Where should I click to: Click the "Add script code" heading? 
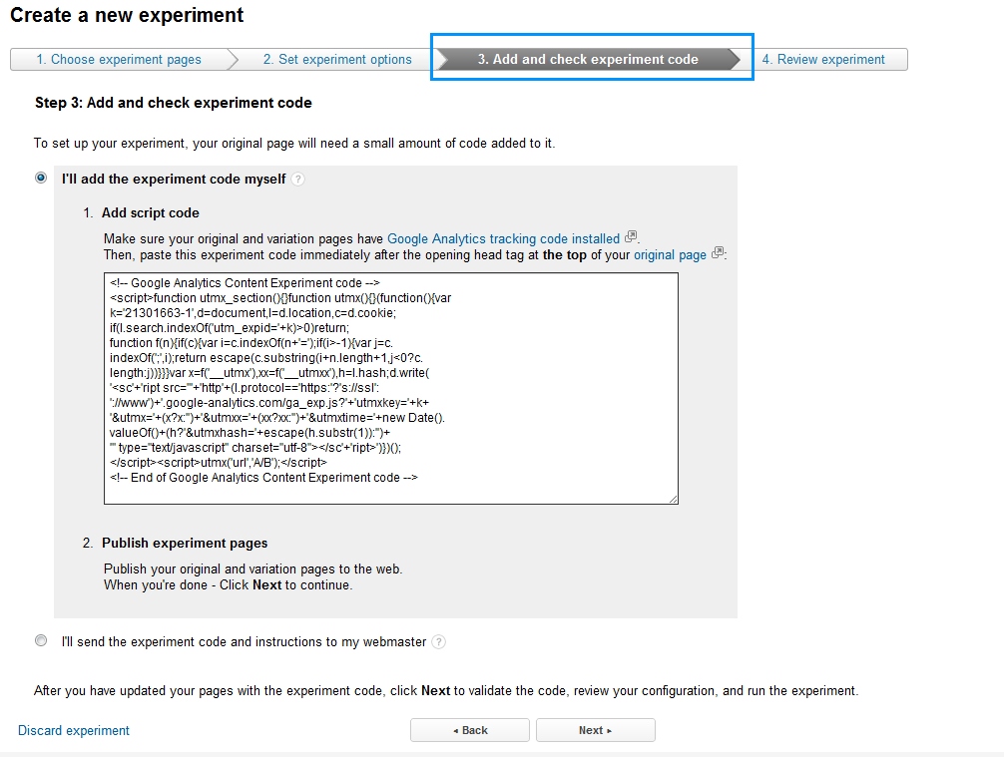[151, 213]
